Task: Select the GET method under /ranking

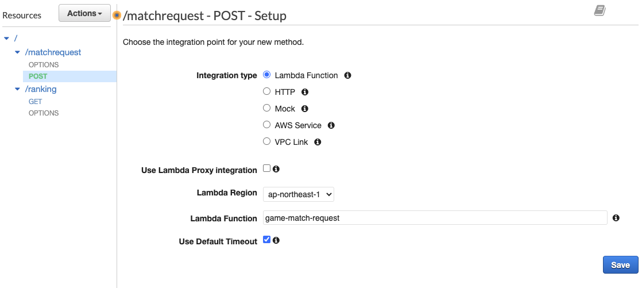Action: point(35,102)
